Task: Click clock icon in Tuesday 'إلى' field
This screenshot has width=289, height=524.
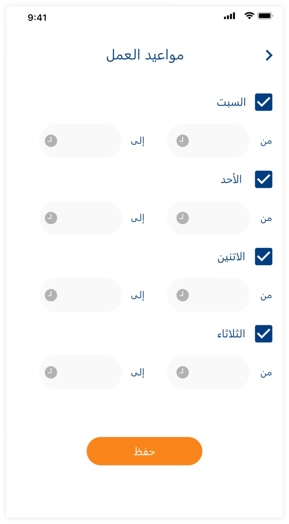Action: coord(51,373)
